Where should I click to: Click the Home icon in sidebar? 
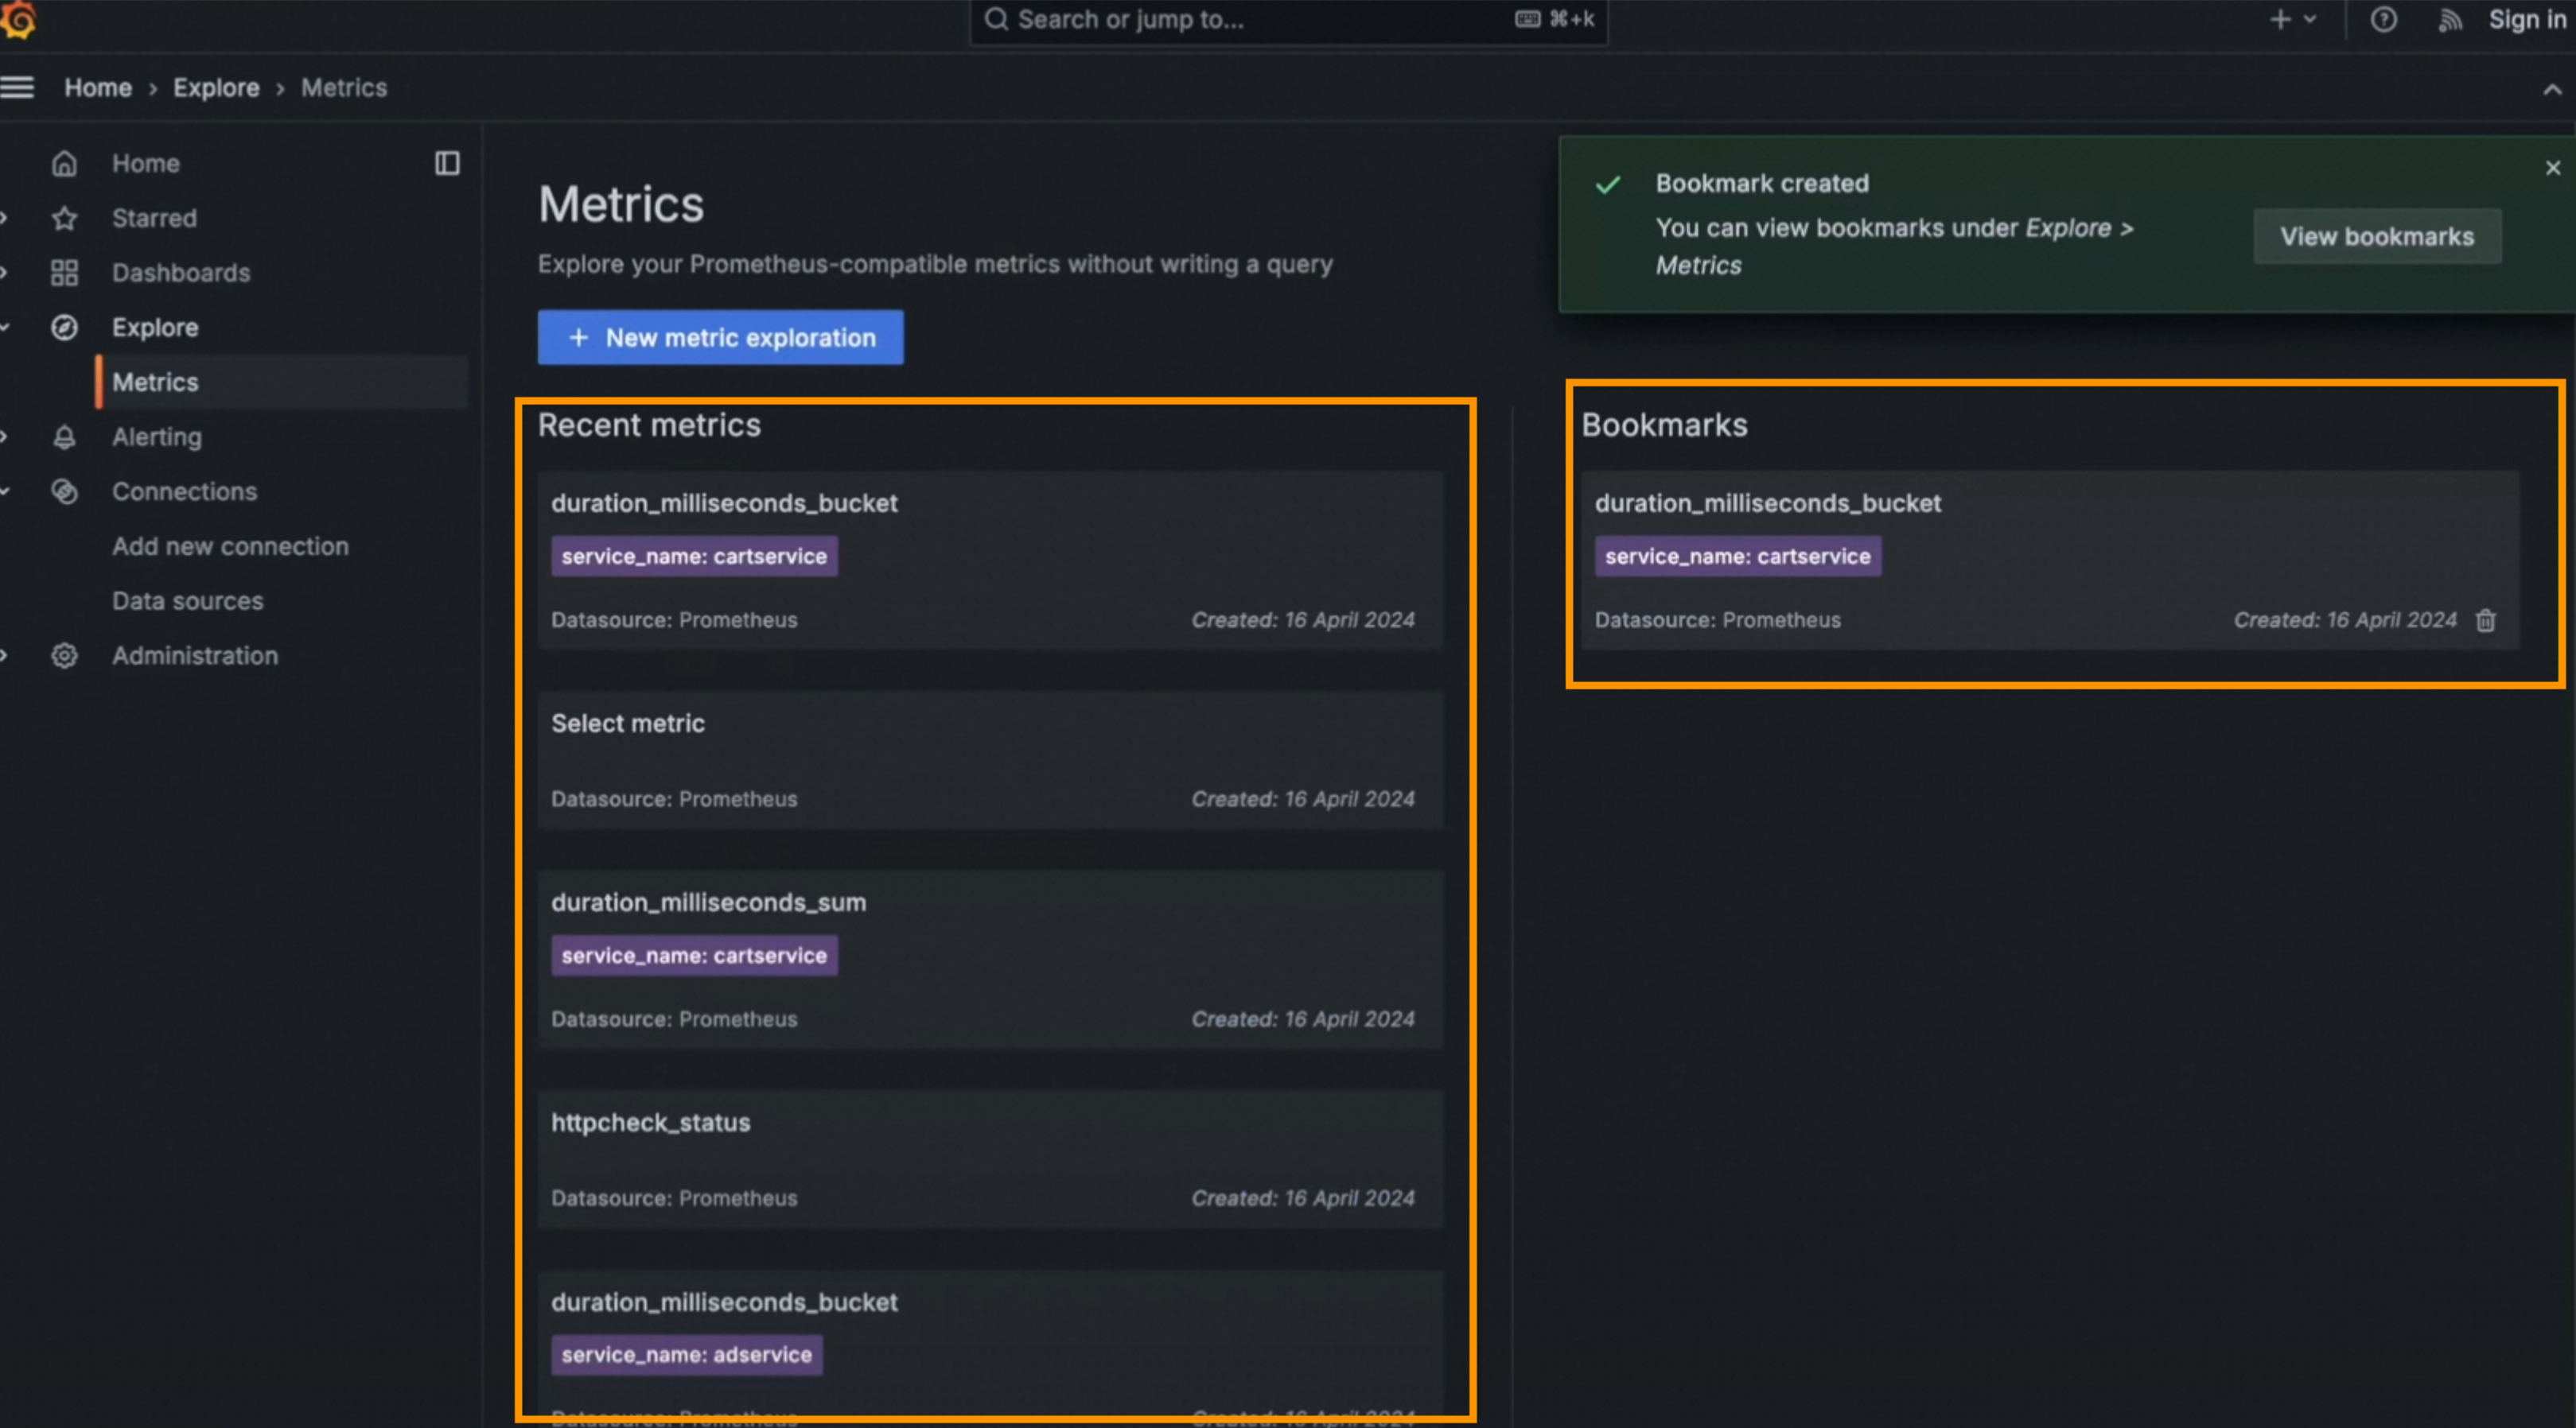click(x=64, y=163)
